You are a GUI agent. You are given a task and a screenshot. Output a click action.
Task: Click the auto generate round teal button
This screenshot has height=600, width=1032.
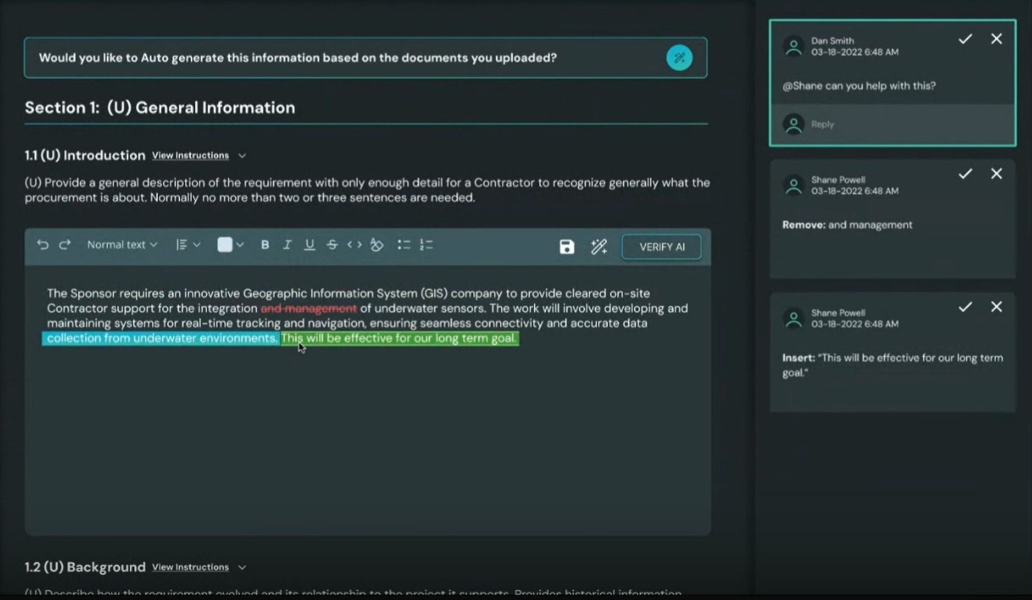click(679, 58)
